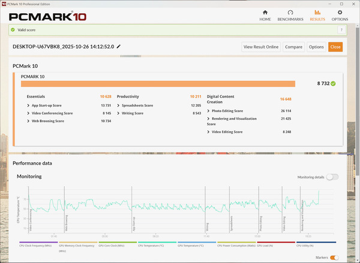
Task: Click the Writing chart marker
Action: (208, 227)
